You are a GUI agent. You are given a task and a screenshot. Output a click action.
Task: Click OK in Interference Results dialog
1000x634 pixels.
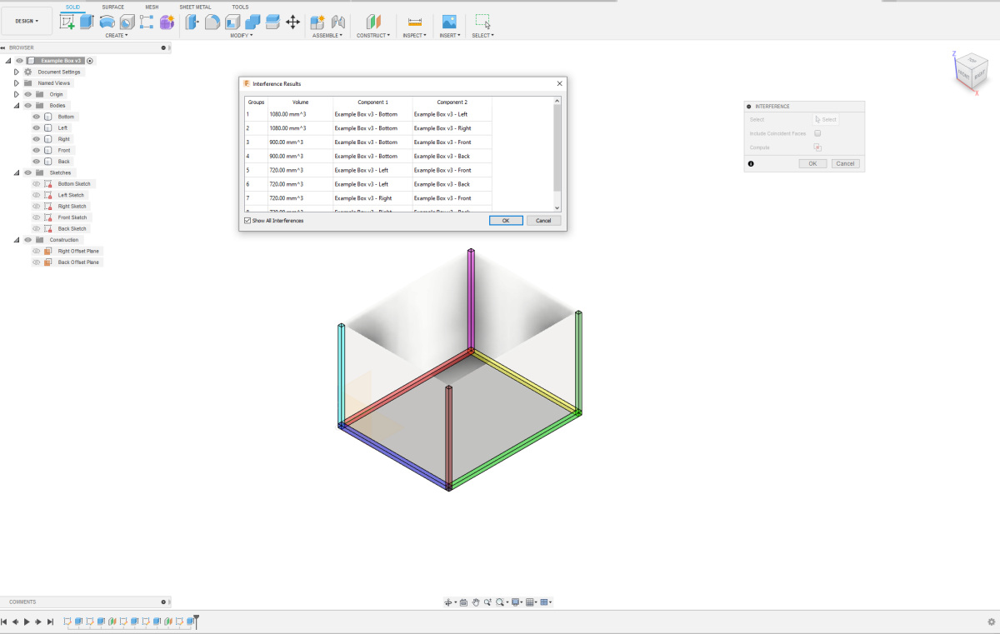pyautogui.click(x=506, y=221)
